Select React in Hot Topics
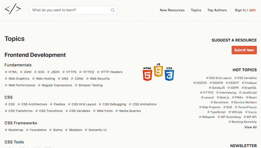Screen dimensions: 261x148 pos(251,97)
